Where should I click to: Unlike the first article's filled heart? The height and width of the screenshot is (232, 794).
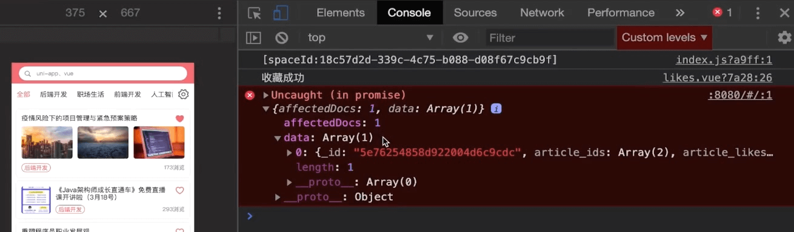[x=179, y=118]
